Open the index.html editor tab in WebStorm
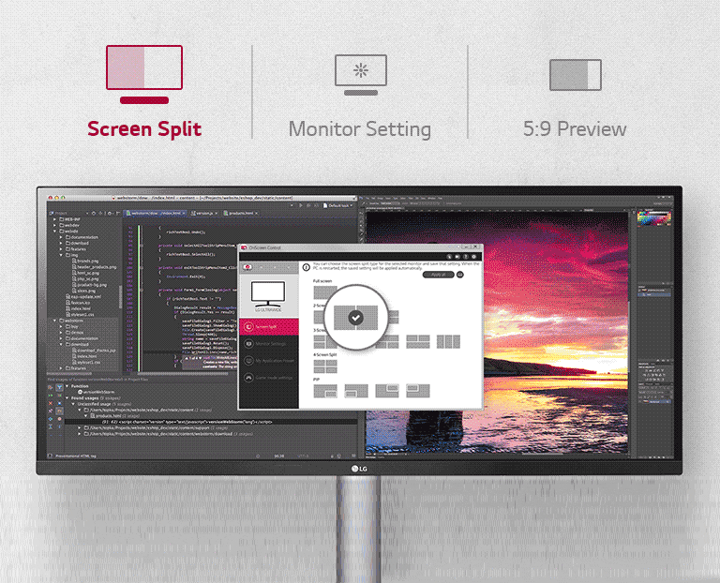The width and height of the screenshot is (720, 583). 156,213
